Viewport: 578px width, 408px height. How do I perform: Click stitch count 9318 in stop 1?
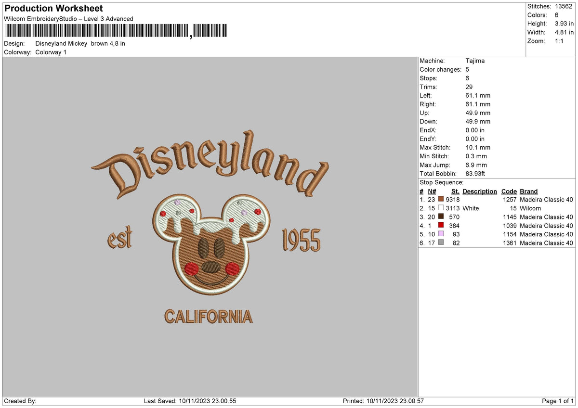pos(453,200)
